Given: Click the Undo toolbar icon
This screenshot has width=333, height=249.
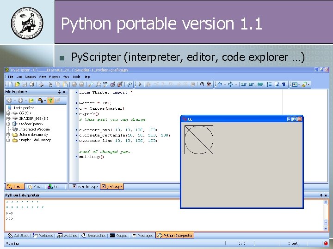Looking at the screenshot, I should (74, 84).
